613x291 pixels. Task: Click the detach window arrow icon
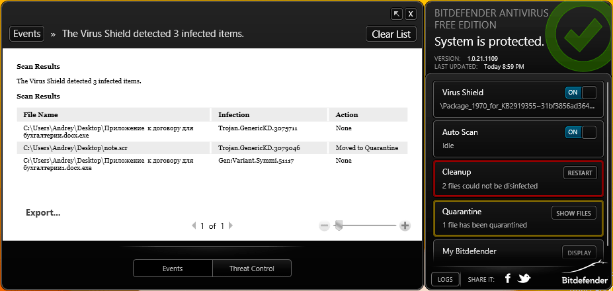[x=397, y=13]
